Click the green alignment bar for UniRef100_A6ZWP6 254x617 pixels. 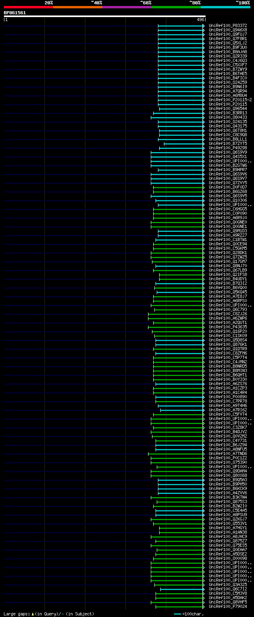tap(176, 318)
